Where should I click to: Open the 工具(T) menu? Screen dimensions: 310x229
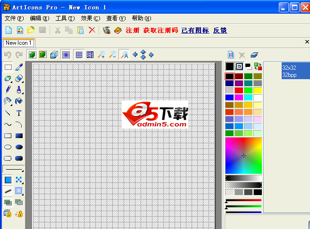tap(65, 18)
